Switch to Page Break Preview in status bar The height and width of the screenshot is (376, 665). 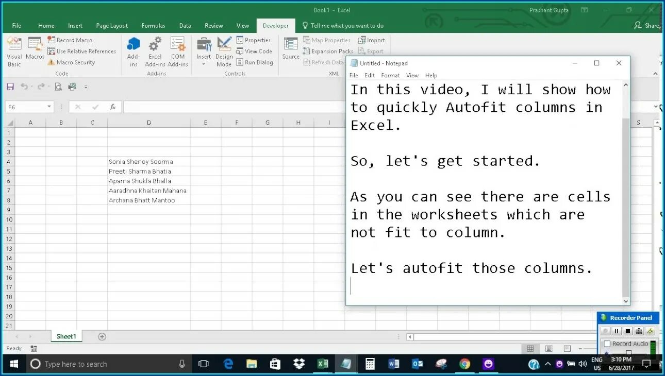tap(567, 349)
